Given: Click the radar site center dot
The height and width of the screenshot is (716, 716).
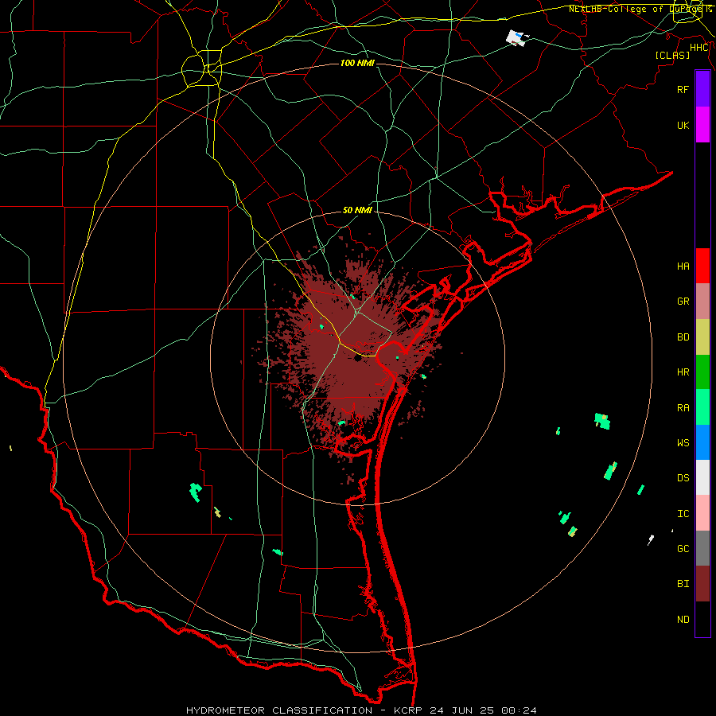Looking at the screenshot, I should coord(357,357).
